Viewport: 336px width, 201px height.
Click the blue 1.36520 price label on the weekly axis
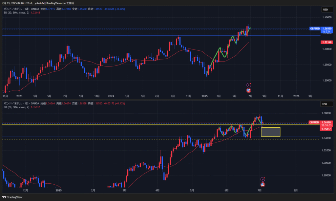tap(327, 28)
